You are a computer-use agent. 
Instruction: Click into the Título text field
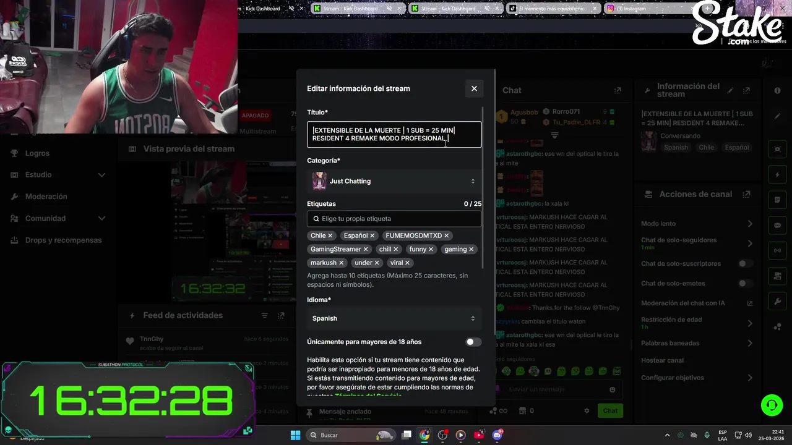(x=394, y=134)
